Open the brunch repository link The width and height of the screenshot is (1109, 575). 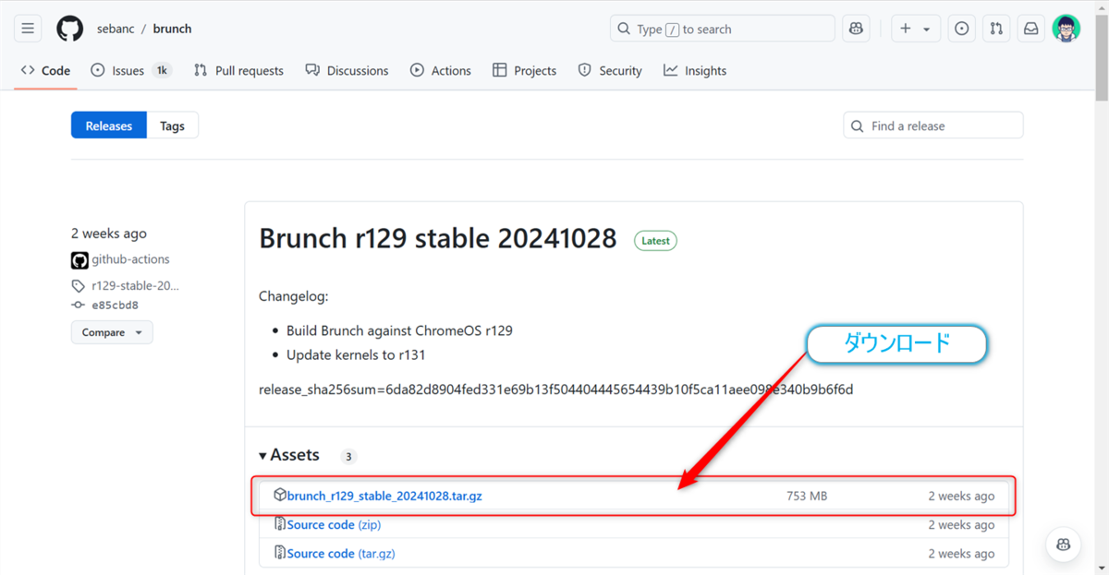tap(173, 29)
